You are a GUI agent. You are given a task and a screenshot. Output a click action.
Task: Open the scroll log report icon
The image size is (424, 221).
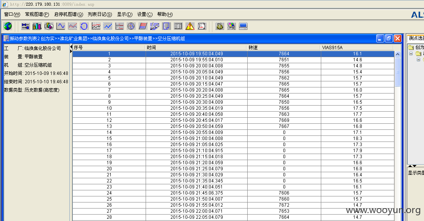point(202,26)
